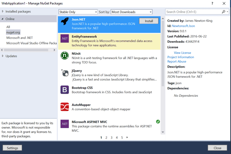The width and height of the screenshot is (231, 154).
Task: Select the NUnit green package icon
Action: (x=64, y=55)
